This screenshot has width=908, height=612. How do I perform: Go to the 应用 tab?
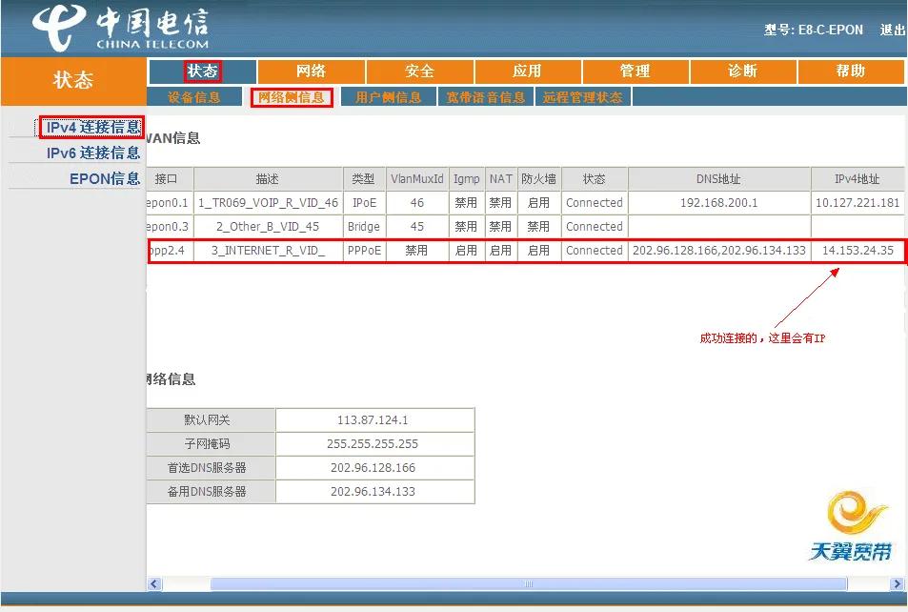click(x=527, y=71)
